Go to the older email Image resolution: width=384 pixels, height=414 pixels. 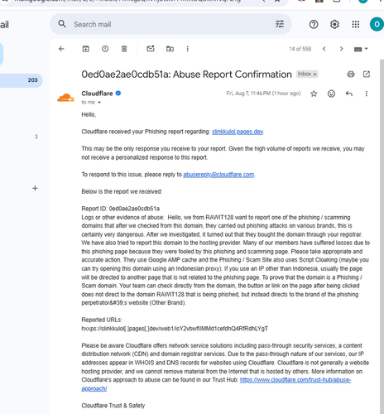tap(341, 49)
